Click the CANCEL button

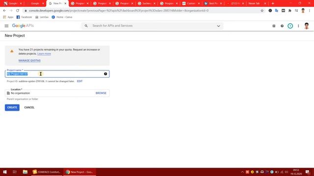(29, 108)
